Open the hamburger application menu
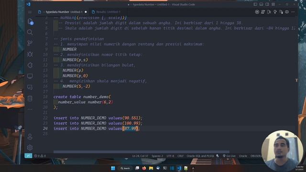The image size is (306, 172). point(30,12)
